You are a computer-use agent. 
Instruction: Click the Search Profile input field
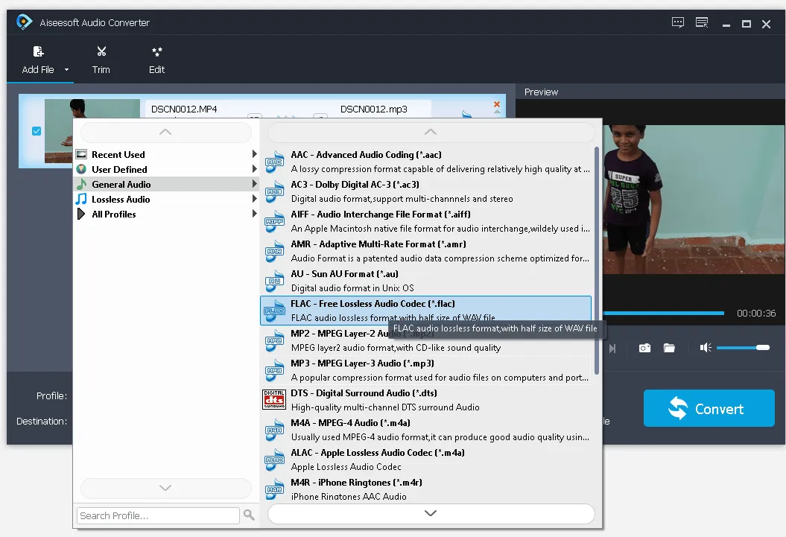pyautogui.click(x=158, y=515)
